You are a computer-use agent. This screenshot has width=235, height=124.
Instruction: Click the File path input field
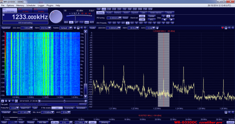coord(44,104)
